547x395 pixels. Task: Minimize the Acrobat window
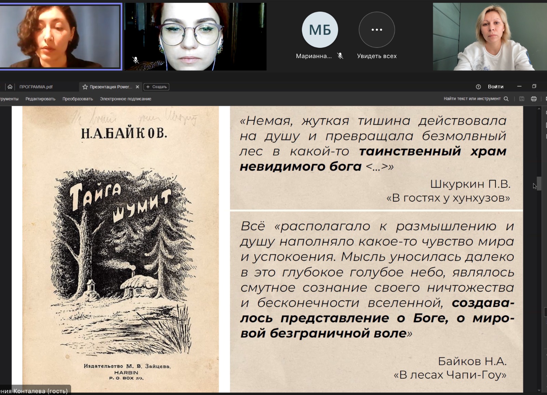[519, 86]
